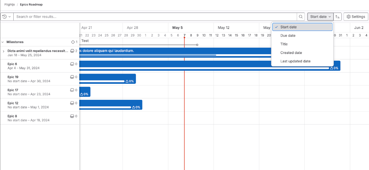This screenshot has width=369, height=170.
Task: Click child epics icon for Dicta animi
Action: click(72, 51)
